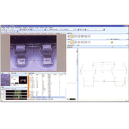Click the wide button under the line icon
129x129 pixels.
tap(15, 85)
